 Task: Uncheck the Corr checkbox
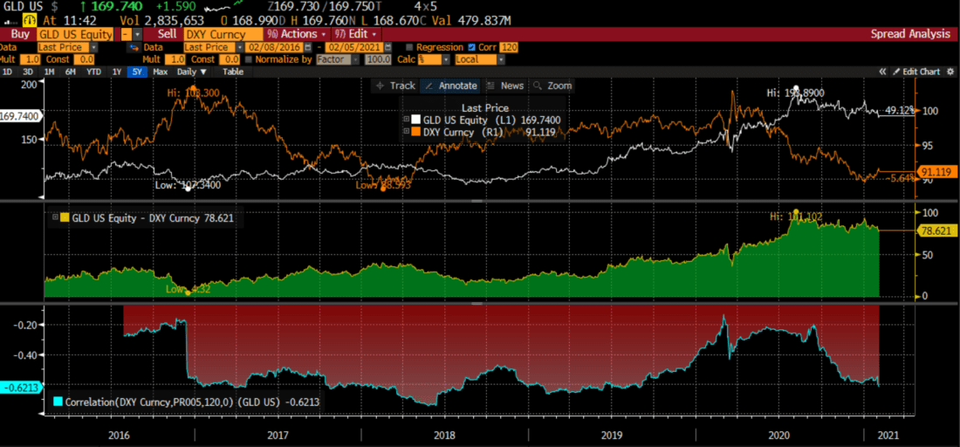[471, 47]
